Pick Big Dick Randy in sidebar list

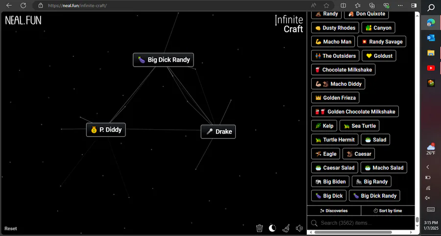(374, 195)
